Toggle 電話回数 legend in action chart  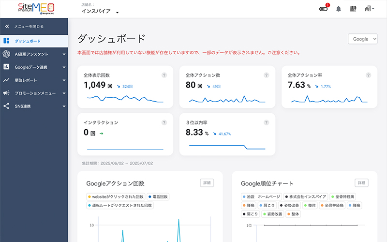[x=157, y=197]
